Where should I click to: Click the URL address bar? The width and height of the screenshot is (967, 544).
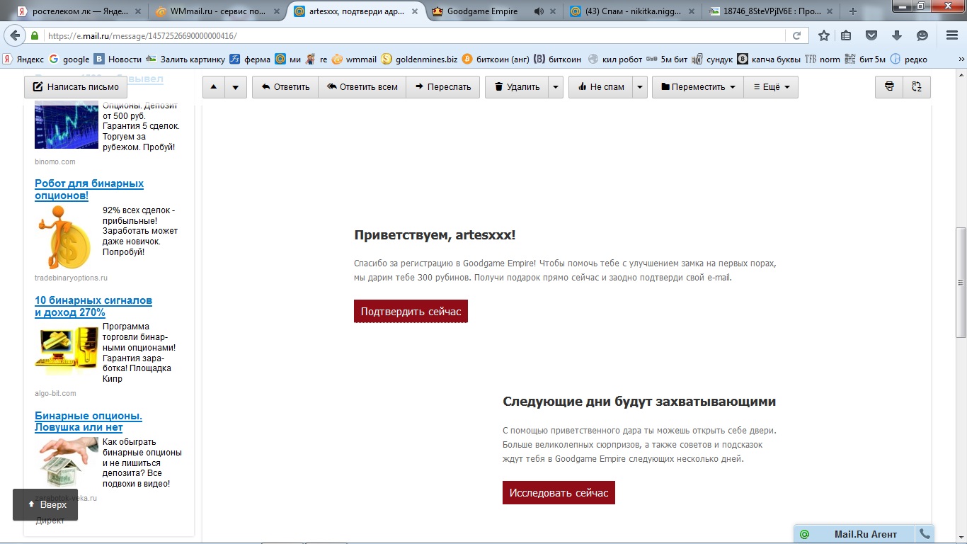pos(414,35)
